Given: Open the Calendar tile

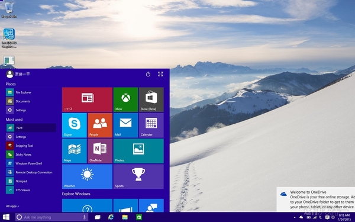Looking at the screenshot, I should (x=151, y=126).
